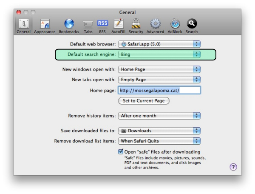Image resolution: width=255 pixels, height=194 pixels.
Task: Toggle Open "safe" files after downloading
Action: 121,151
